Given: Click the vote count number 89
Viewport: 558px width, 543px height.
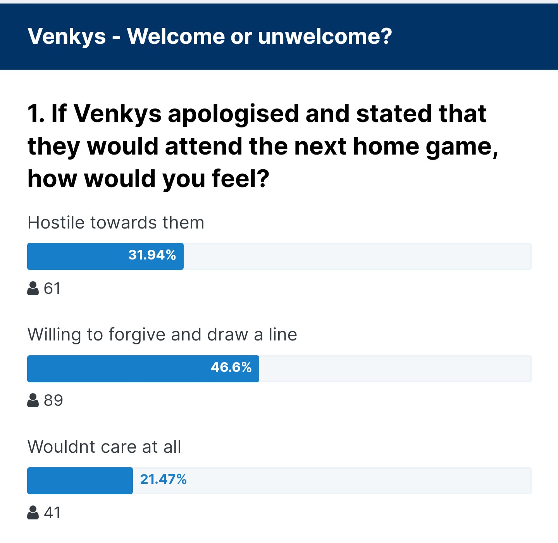Looking at the screenshot, I should [x=53, y=400].
